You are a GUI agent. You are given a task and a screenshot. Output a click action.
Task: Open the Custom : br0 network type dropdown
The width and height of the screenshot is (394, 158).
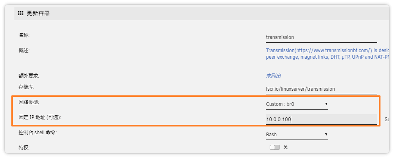(x=297, y=104)
